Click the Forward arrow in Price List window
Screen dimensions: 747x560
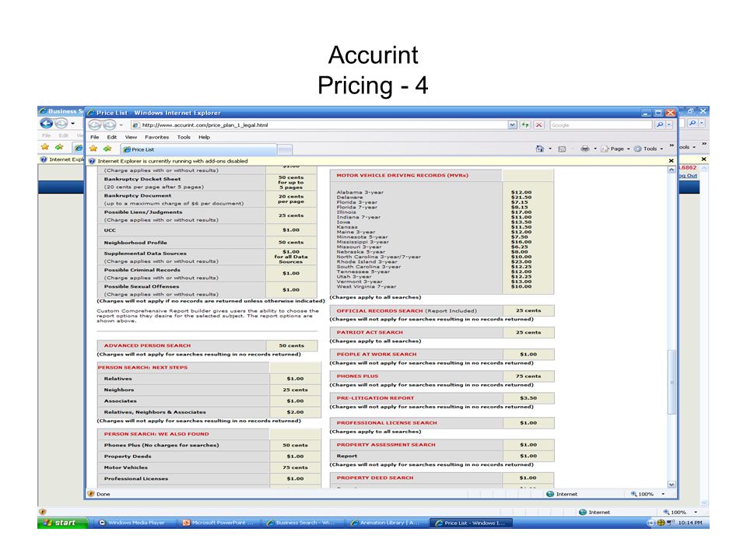(x=109, y=124)
